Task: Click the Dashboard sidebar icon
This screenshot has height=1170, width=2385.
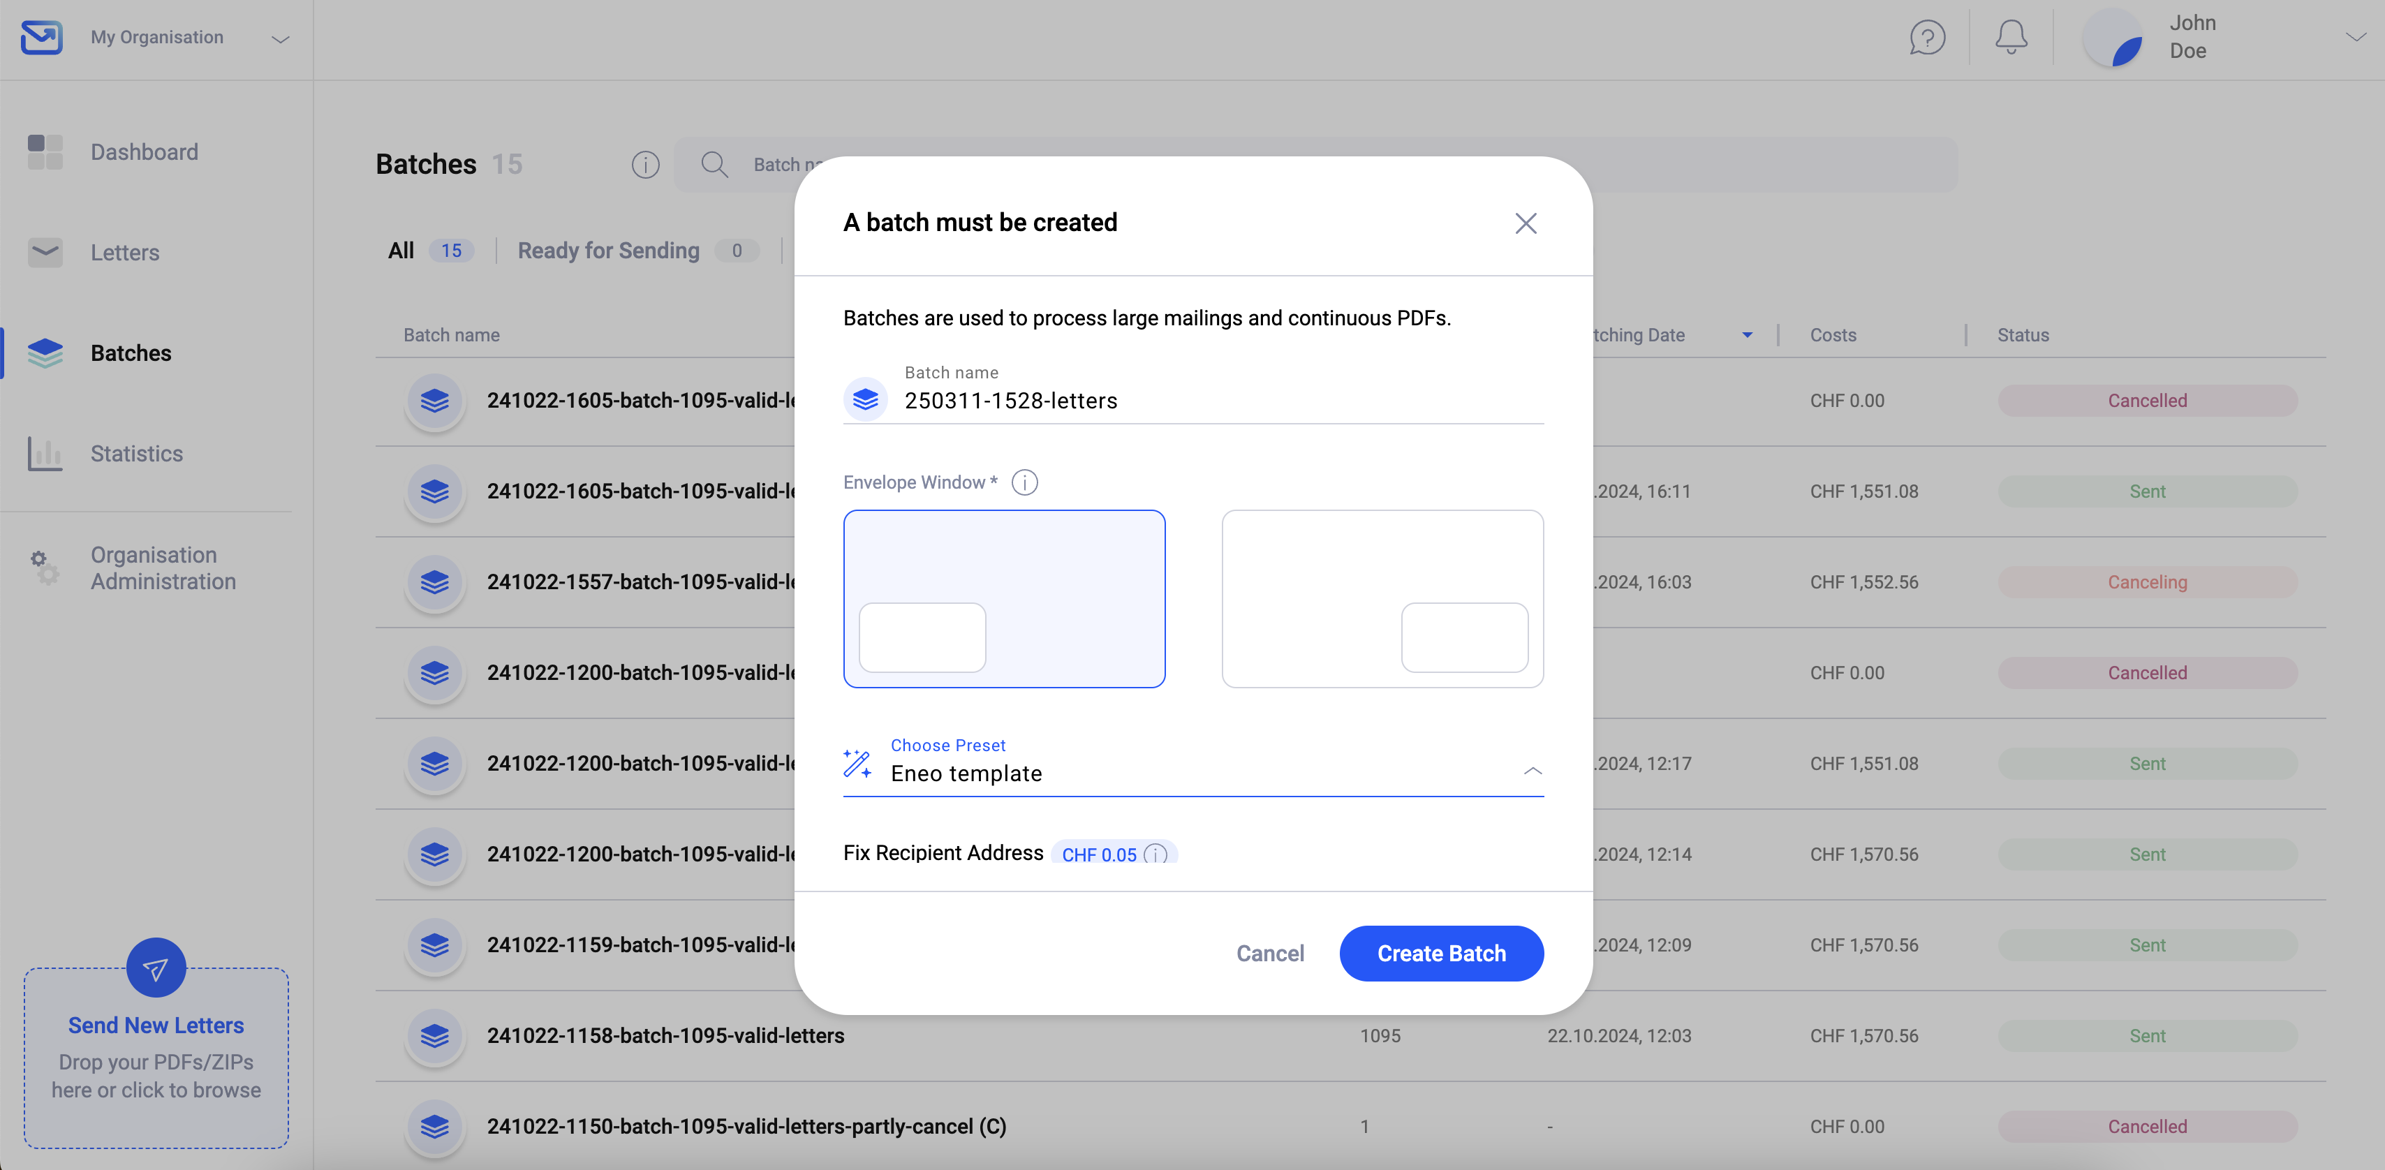Action: point(45,151)
